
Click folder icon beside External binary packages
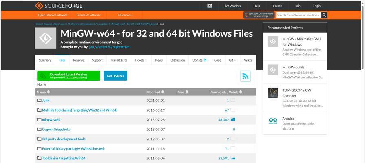[x=39, y=148]
